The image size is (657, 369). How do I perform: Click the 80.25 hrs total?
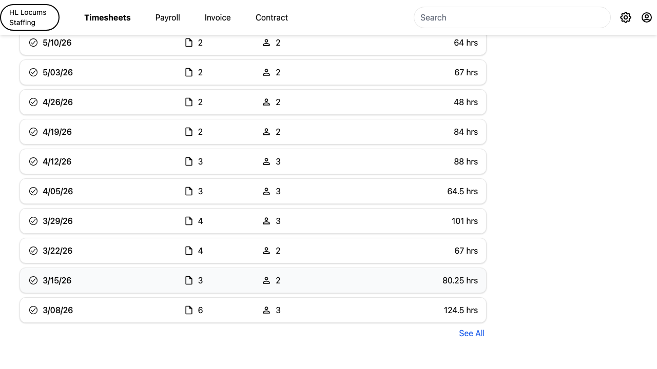click(460, 280)
